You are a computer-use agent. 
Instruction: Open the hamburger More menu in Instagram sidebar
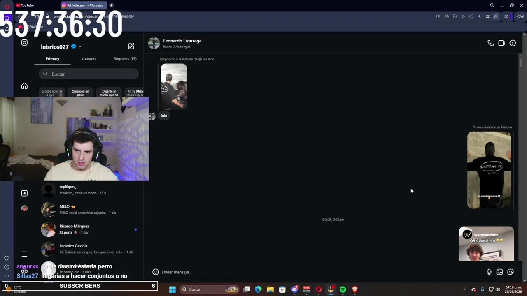(24, 254)
